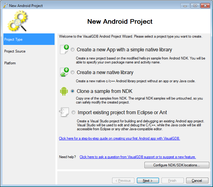Click the import project arrow icon
Screen dimensions: 213x187
[x=64, y=112]
